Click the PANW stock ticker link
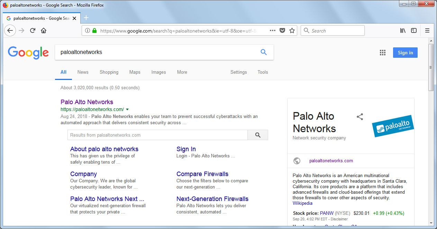This screenshot has height=229, width=437. click(327, 213)
